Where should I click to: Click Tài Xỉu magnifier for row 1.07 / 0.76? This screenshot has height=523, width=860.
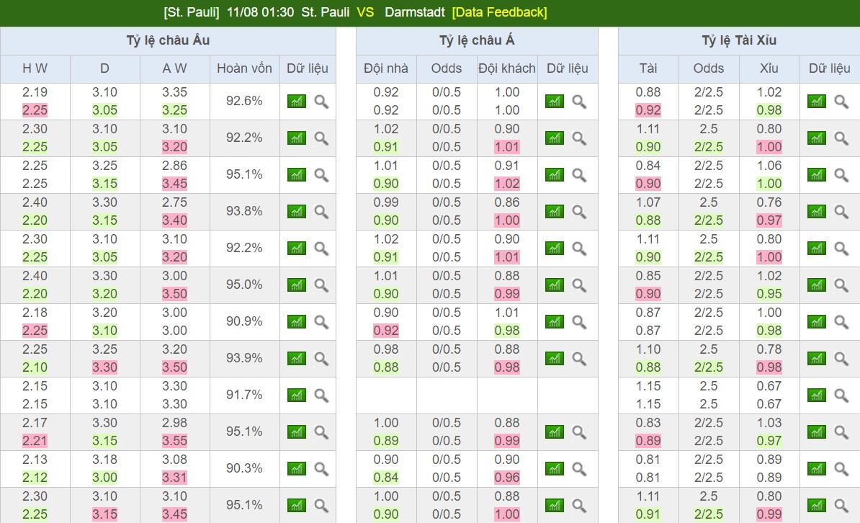[x=841, y=212]
